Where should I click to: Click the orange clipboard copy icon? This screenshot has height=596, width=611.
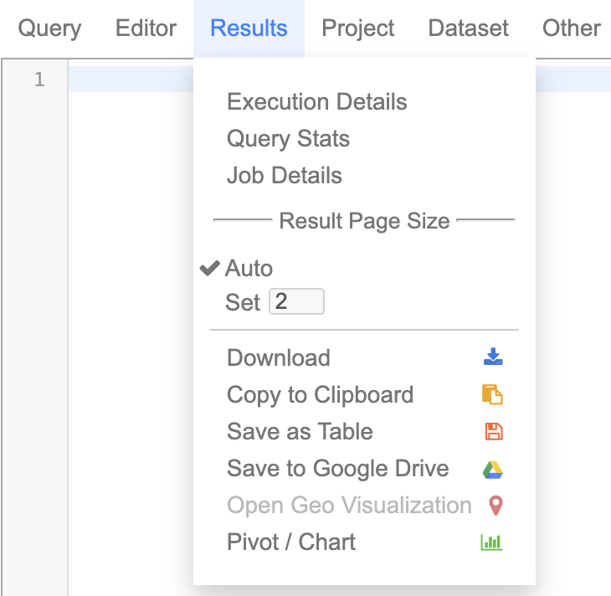492,394
